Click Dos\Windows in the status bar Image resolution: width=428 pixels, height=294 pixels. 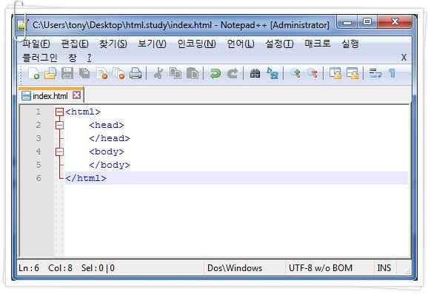point(235,268)
